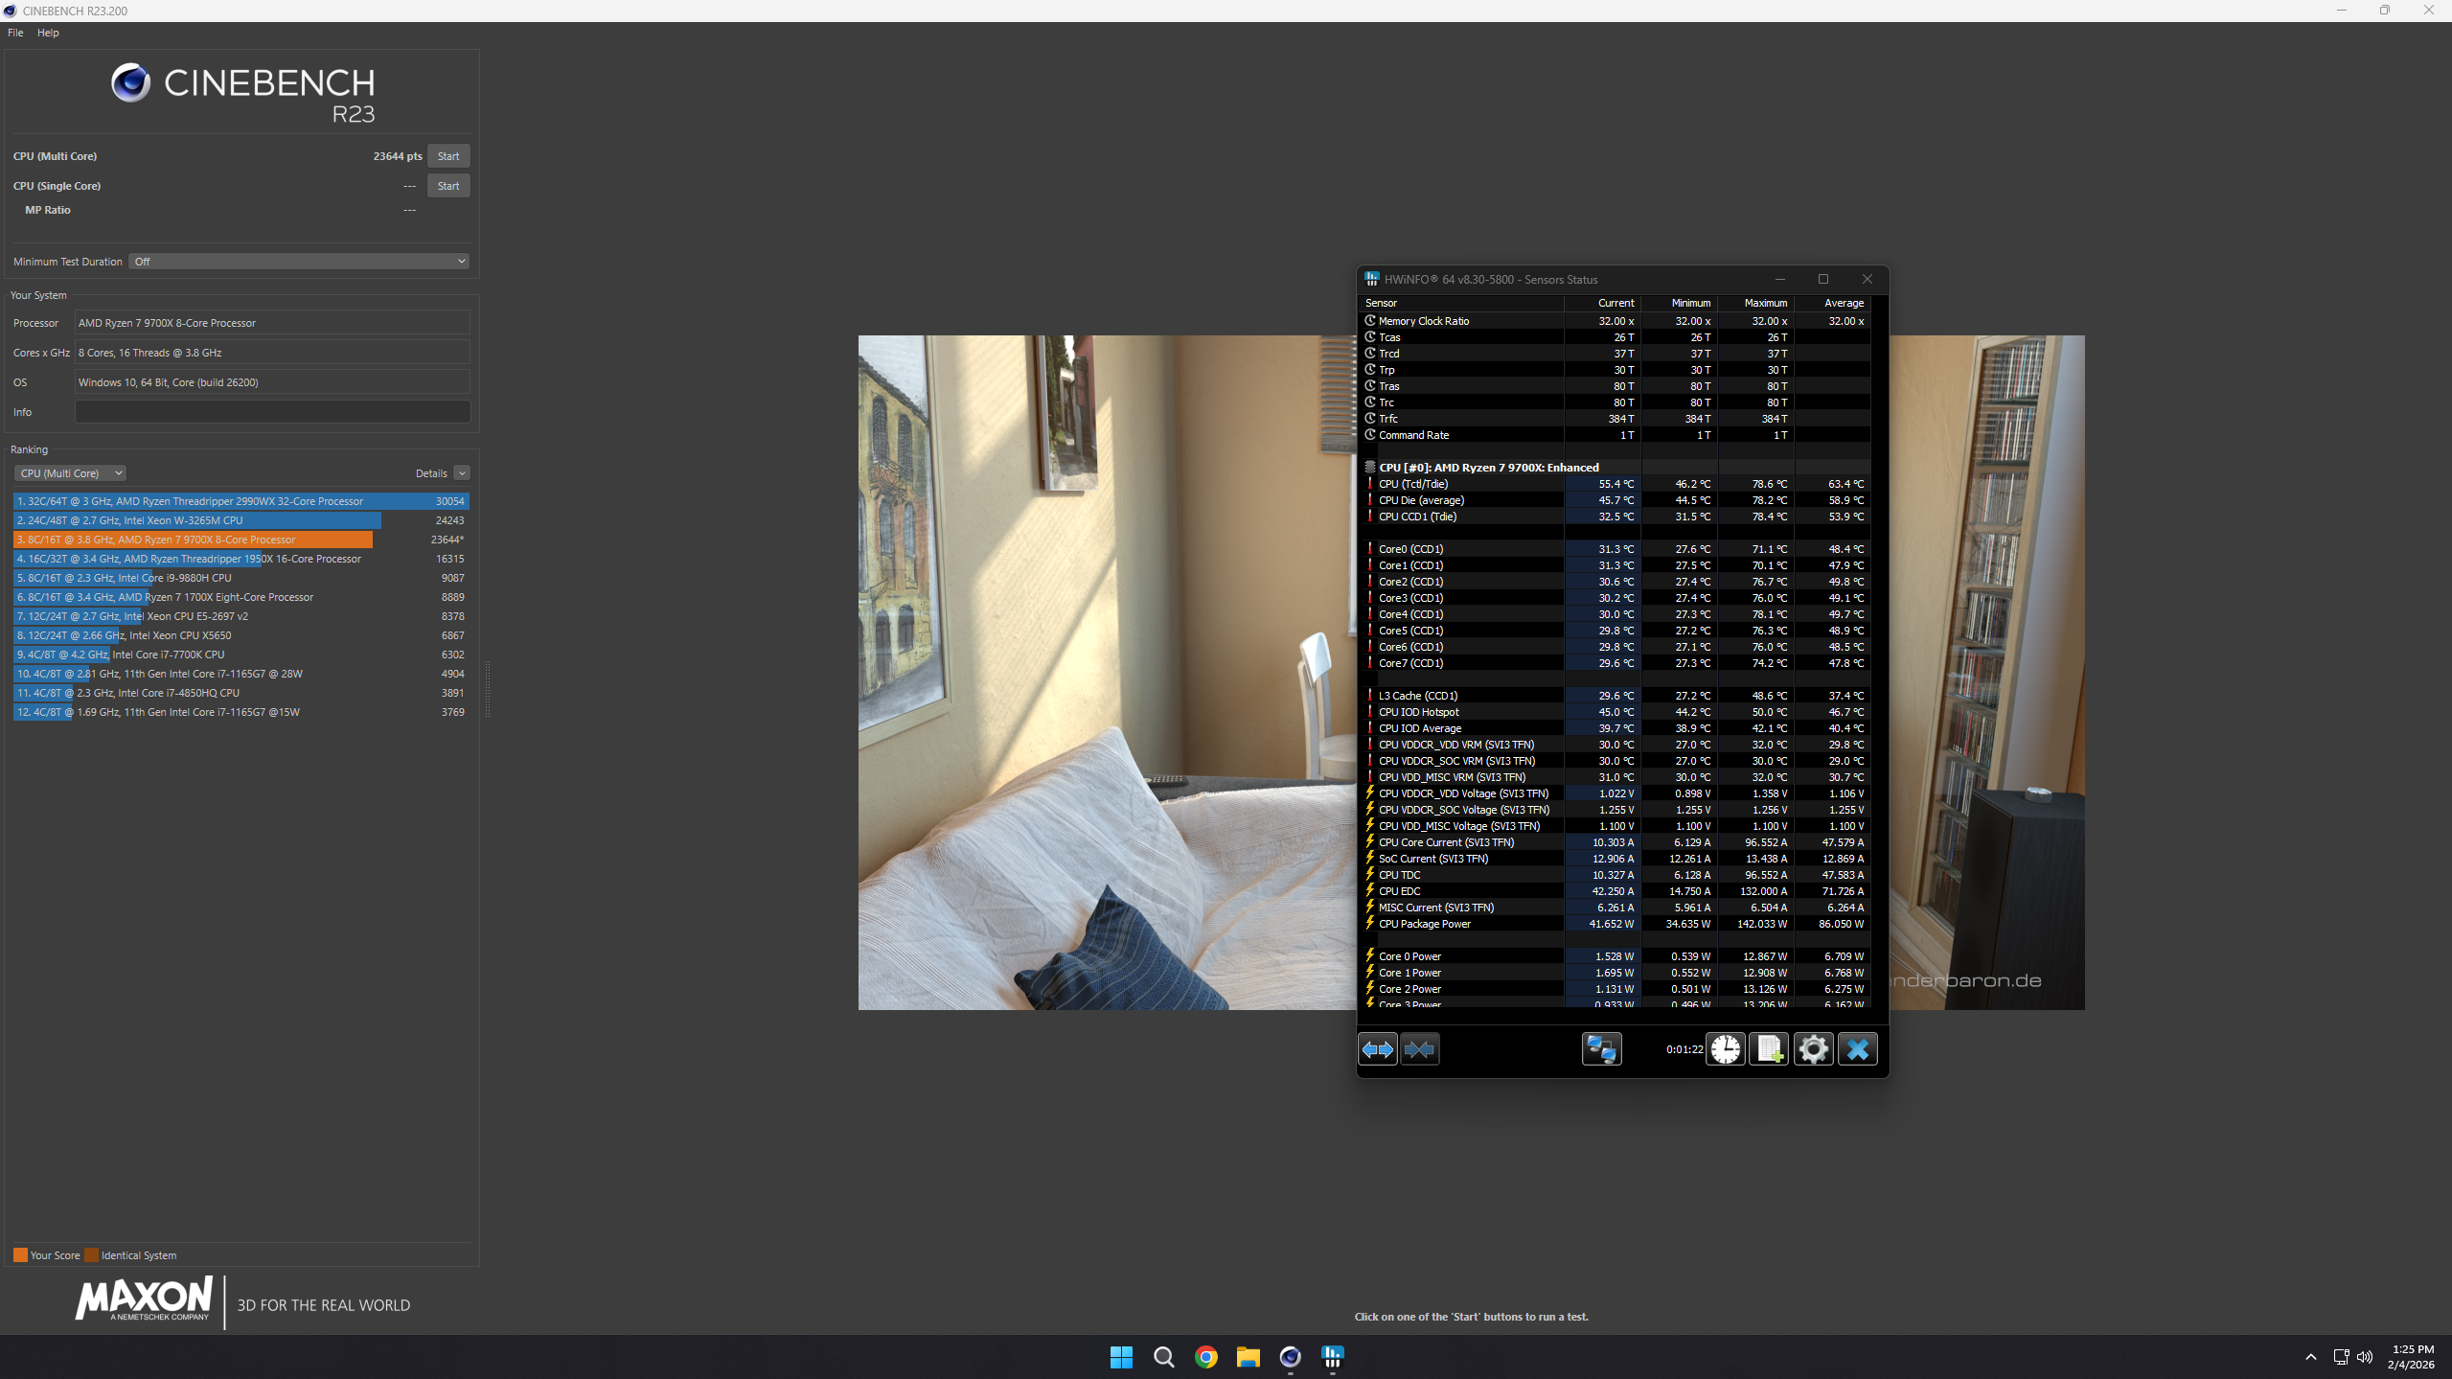The width and height of the screenshot is (2452, 1379).
Task: Select the L3 Cache (CCD1) sensor row
Action: pos(1616,696)
